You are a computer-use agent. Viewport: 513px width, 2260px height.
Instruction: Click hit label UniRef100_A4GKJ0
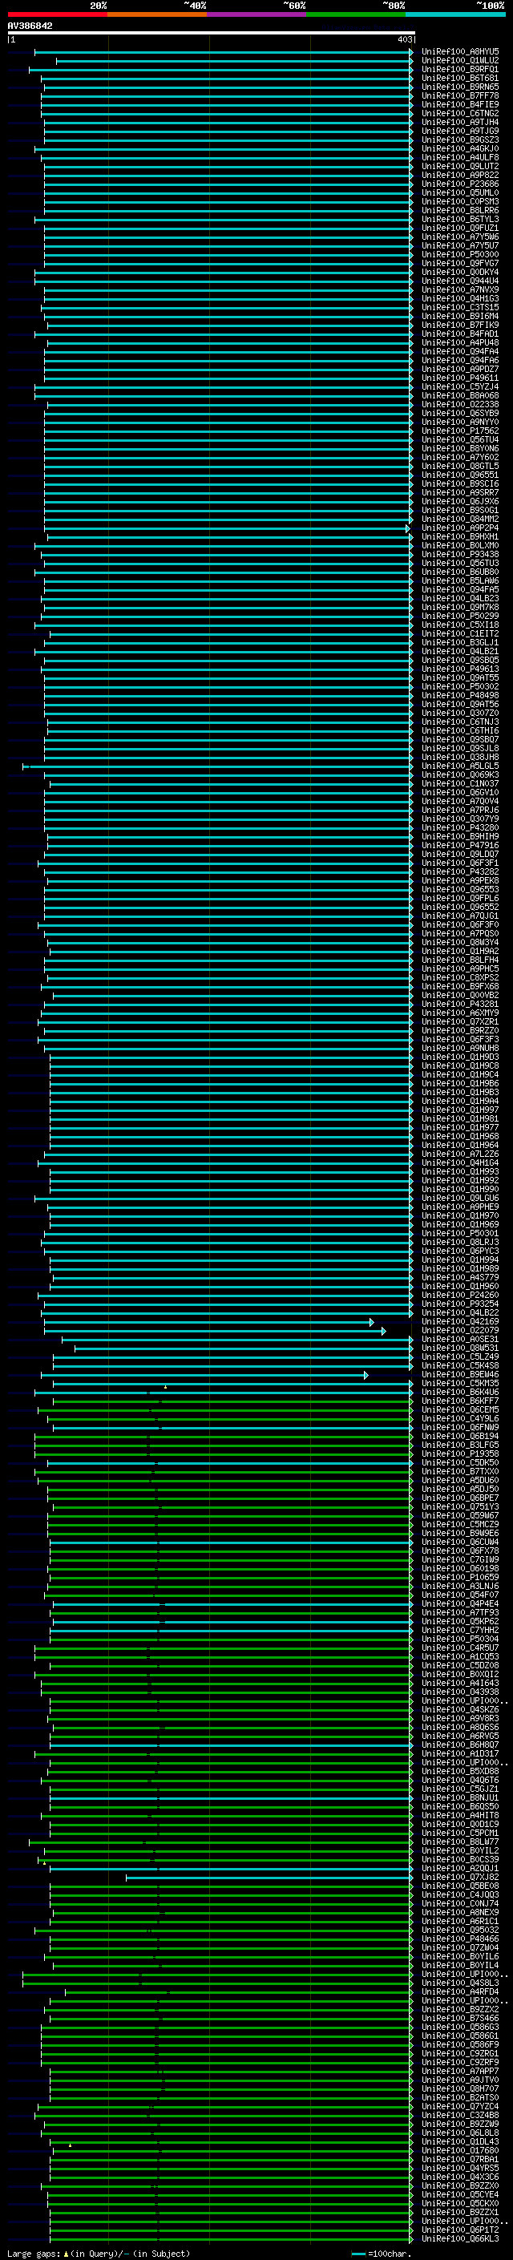[460, 148]
